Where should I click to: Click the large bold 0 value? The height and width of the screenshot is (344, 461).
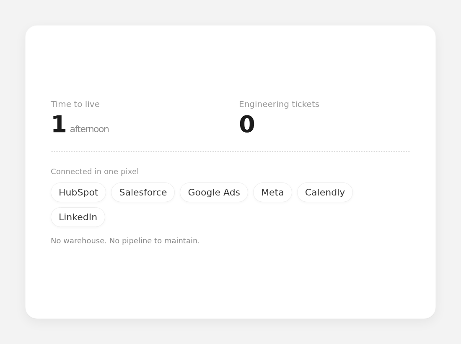247,124
